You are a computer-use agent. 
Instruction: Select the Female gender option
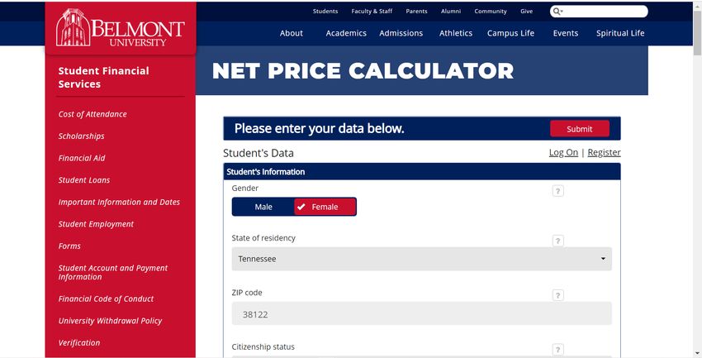325,207
